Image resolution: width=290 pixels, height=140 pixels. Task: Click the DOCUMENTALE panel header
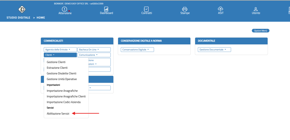[x=231, y=41]
